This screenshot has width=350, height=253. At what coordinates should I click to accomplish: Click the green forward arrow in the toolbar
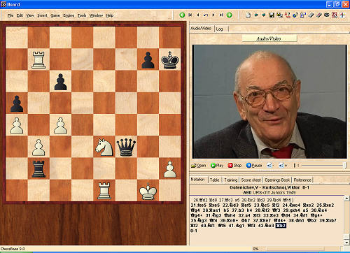(x=230, y=15)
